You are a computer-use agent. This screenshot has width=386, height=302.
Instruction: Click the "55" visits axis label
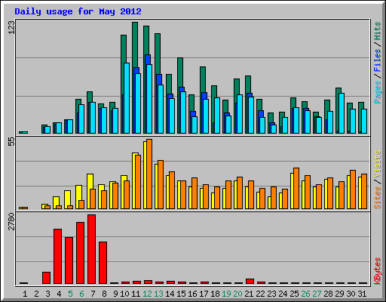click(11, 142)
